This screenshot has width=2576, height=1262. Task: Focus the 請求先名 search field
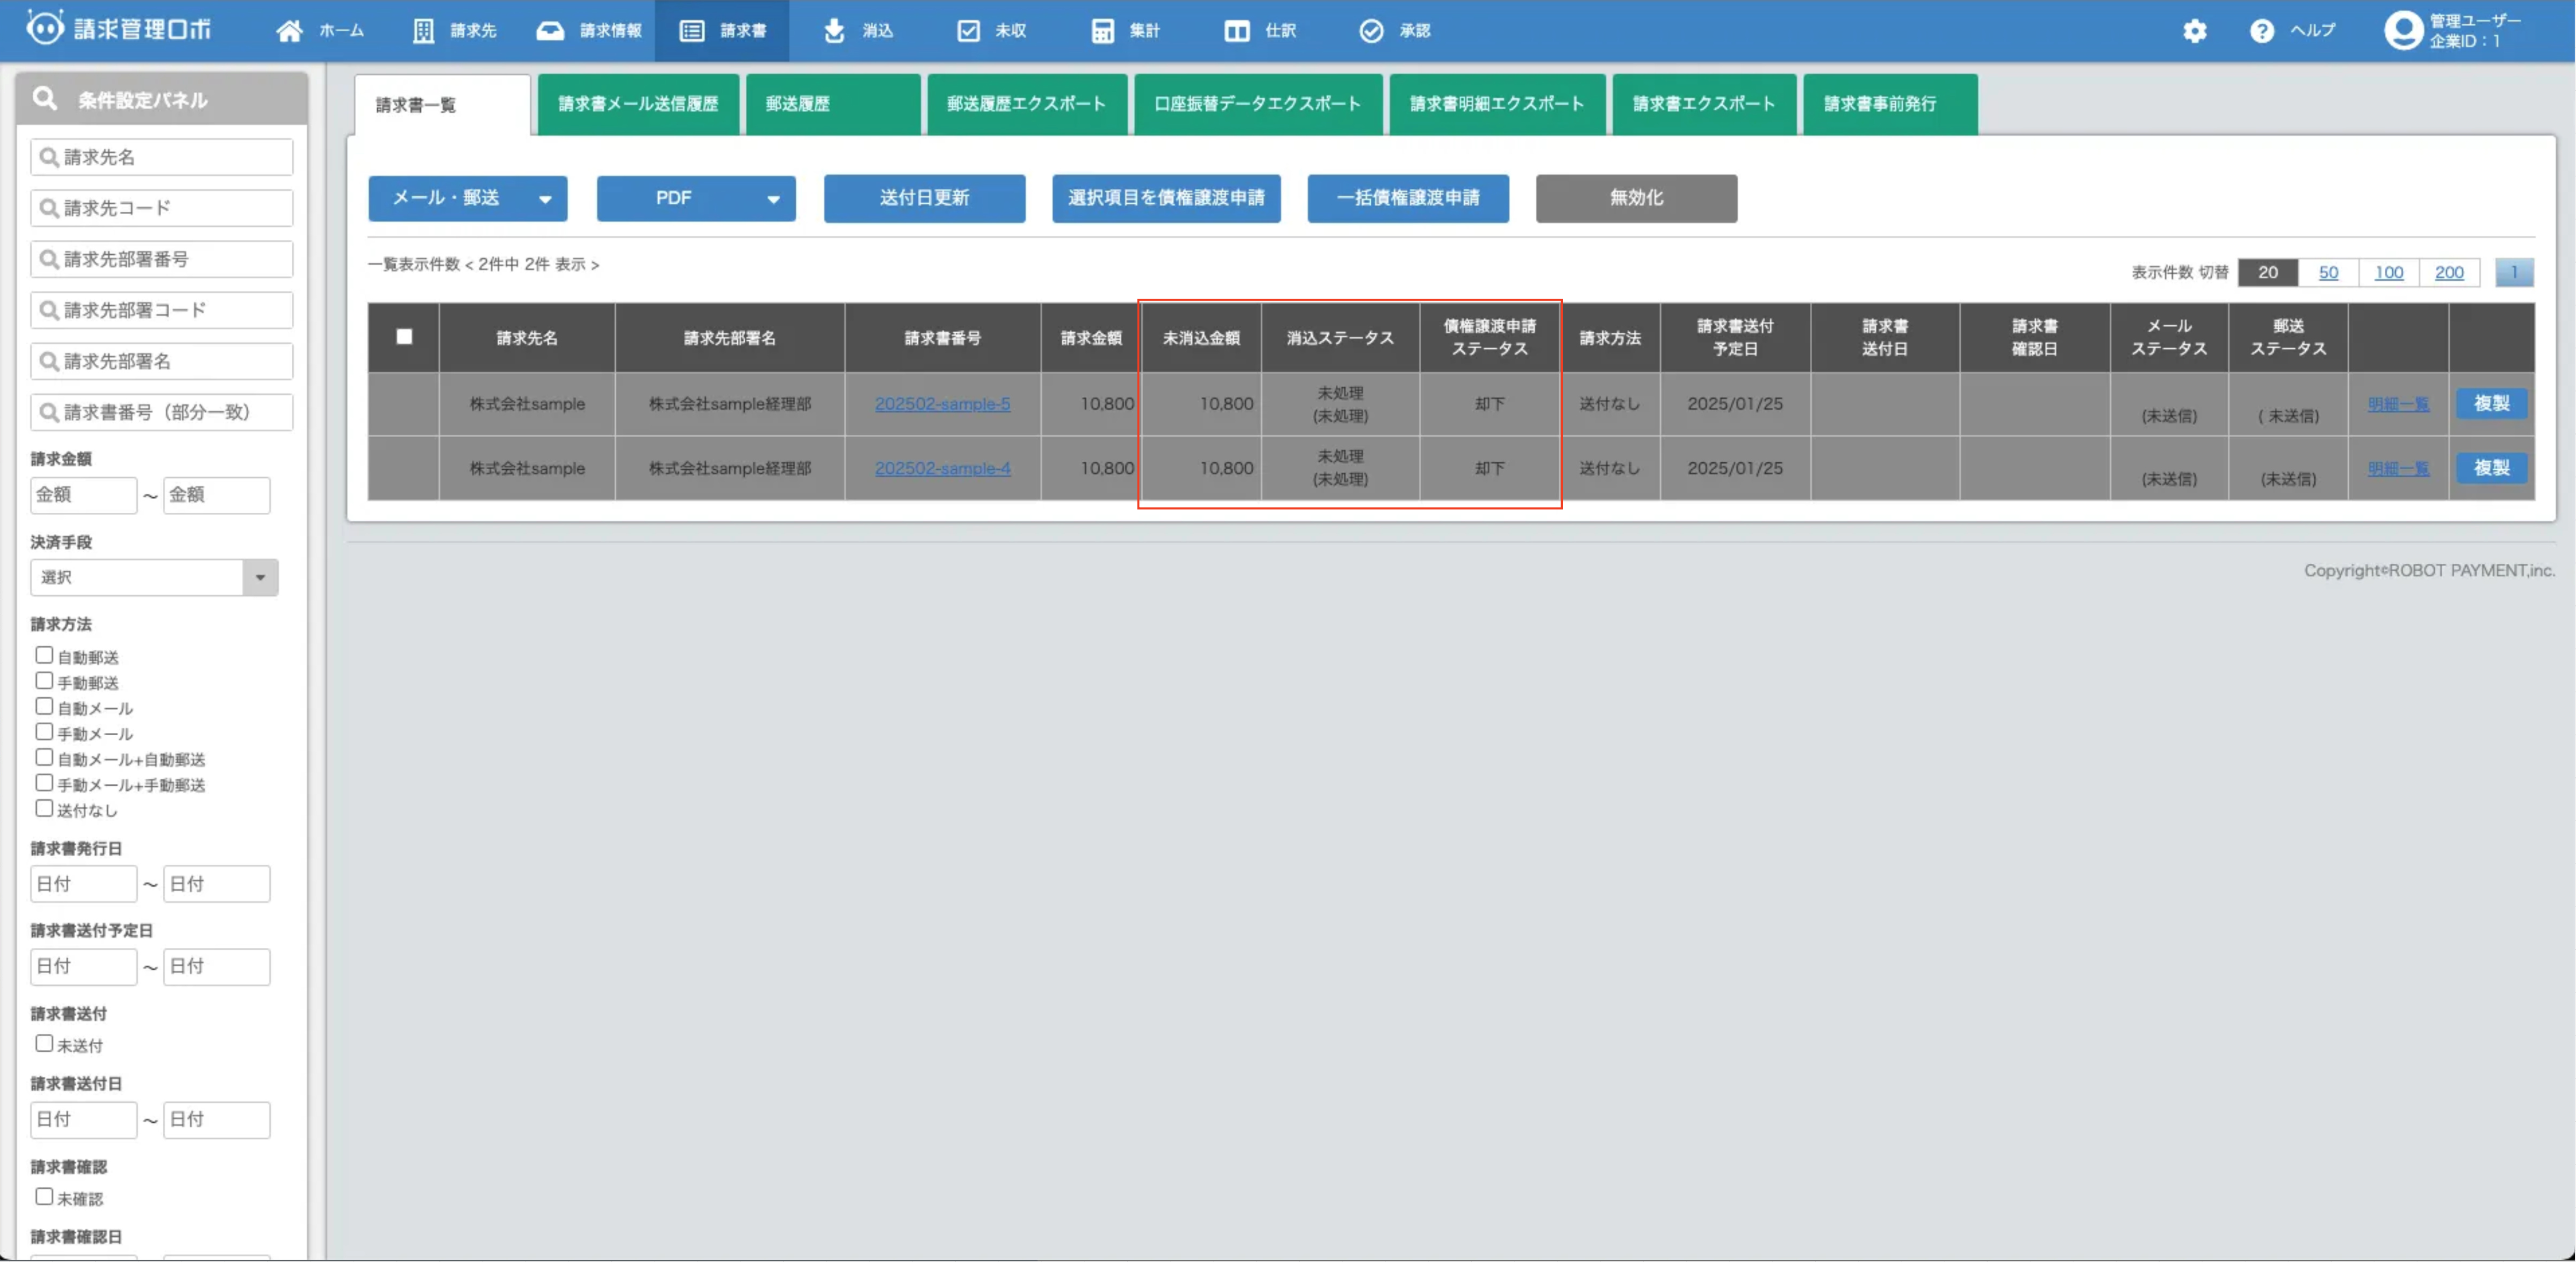click(162, 157)
